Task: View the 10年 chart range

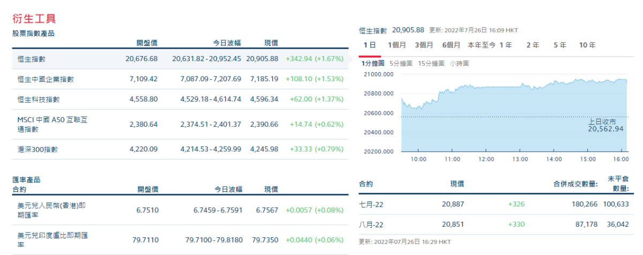Action: (x=587, y=45)
